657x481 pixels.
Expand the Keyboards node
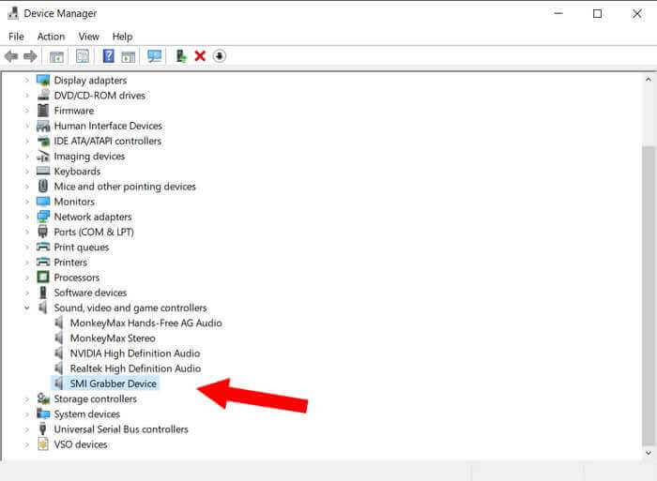pyautogui.click(x=27, y=172)
